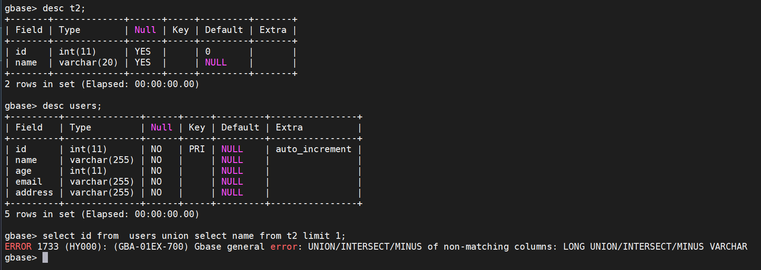The width and height of the screenshot is (761, 270).
Task: Click the 'desc users;' command line
Action: point(53,106)
